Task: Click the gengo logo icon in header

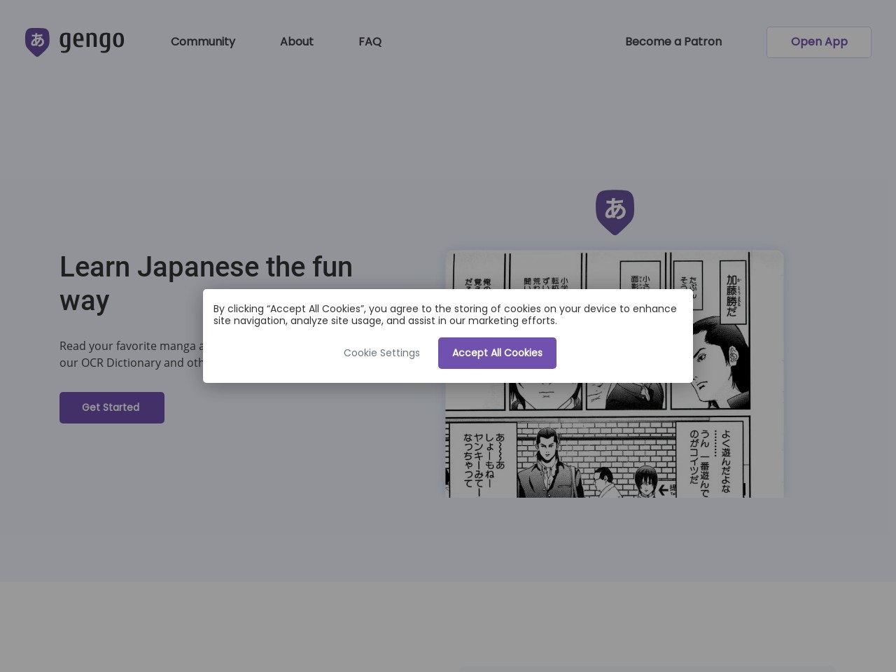Action: click(37, 42)
